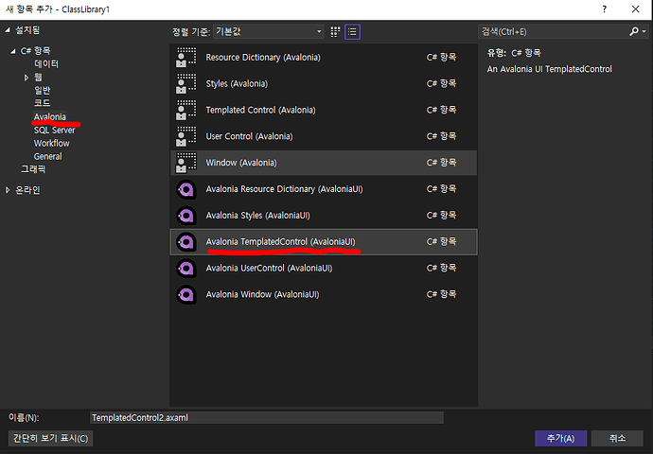Choose Avalonia Styles (AvaloniaUI) template name
The image size is (653, 454).
pos(257,215)
